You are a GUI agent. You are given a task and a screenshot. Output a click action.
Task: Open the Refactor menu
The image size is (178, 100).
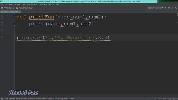(x=30, y=4)
